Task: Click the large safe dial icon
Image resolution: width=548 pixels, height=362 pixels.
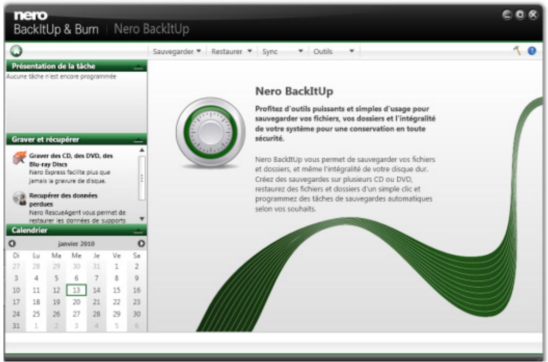Action: tap(211, 132)
